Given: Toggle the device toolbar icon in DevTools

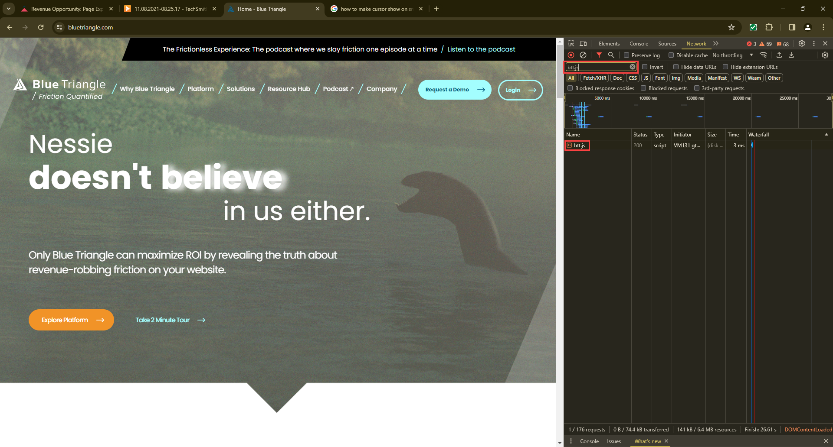Looking at the screenshot, I should tap(583, 44).
